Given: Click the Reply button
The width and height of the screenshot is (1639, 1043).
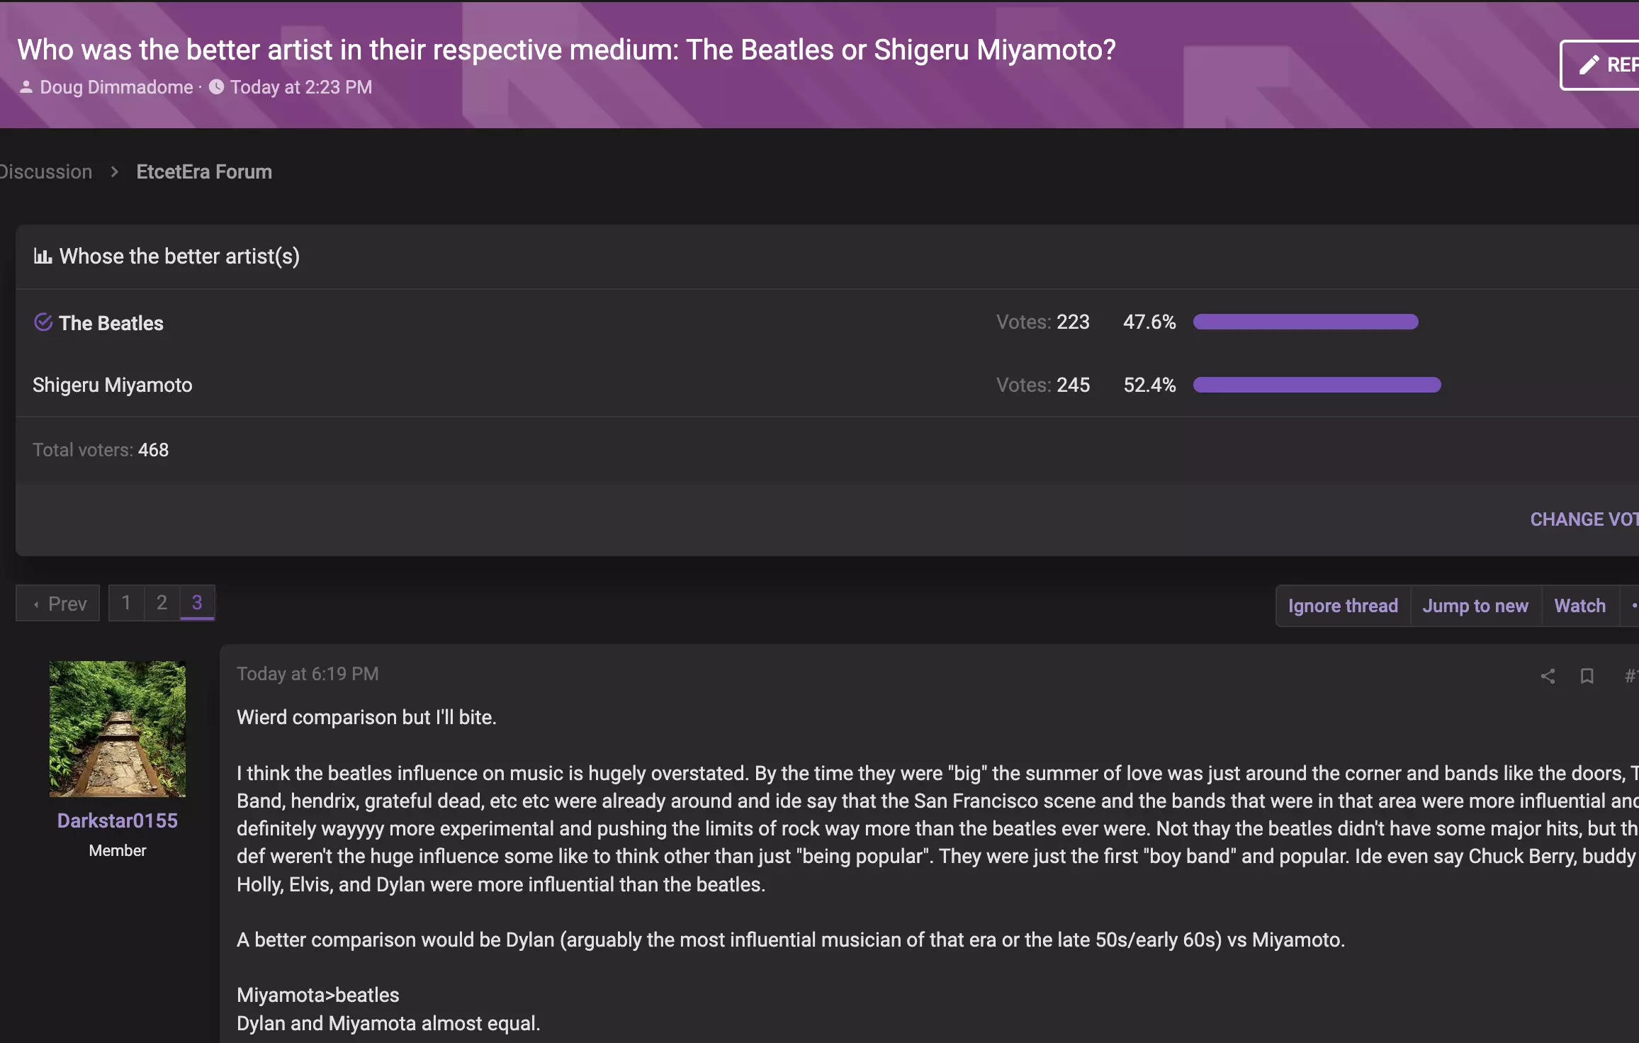Looking at the screenshot, I should (1600, 64).
